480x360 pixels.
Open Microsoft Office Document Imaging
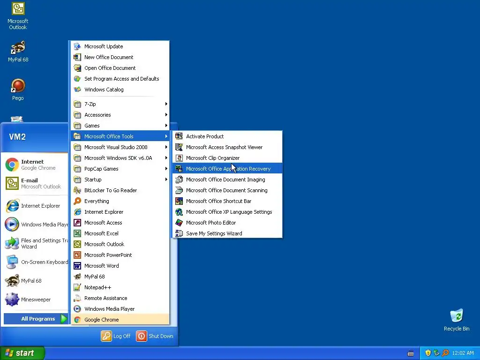(x=227, y=180)
